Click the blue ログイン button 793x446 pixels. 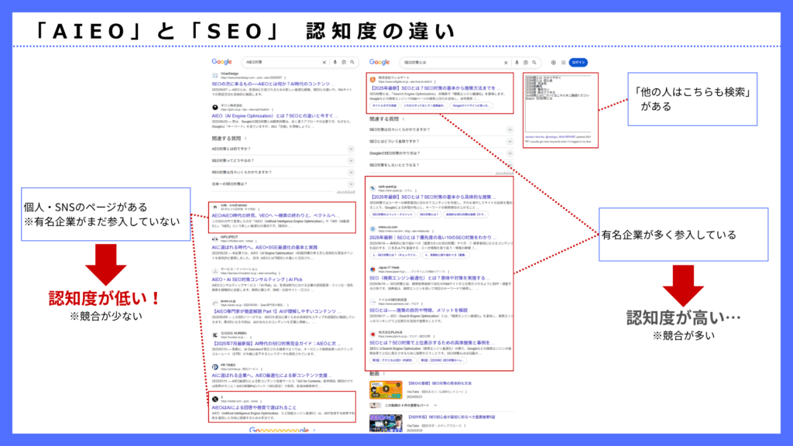tap(578, 63)
